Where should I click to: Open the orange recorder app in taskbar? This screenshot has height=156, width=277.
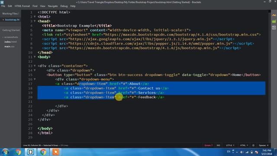[x=56, y=152]
